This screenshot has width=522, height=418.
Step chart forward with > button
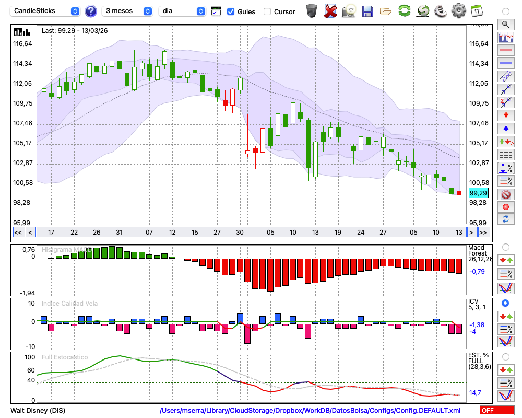[x=471, y=233]
